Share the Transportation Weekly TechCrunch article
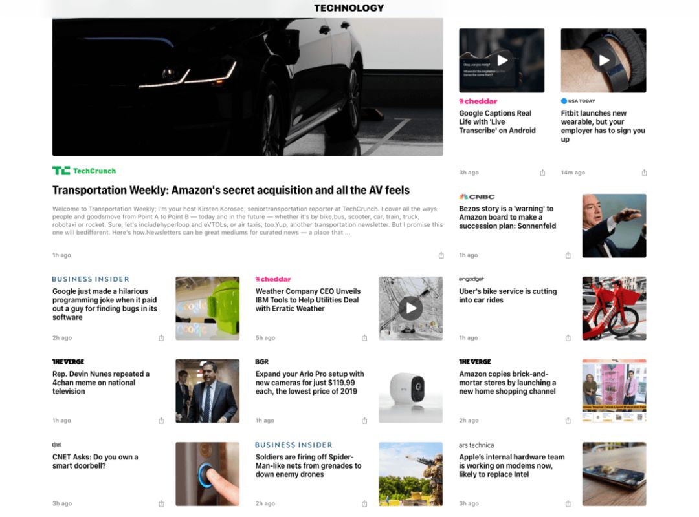 (441, 255)
